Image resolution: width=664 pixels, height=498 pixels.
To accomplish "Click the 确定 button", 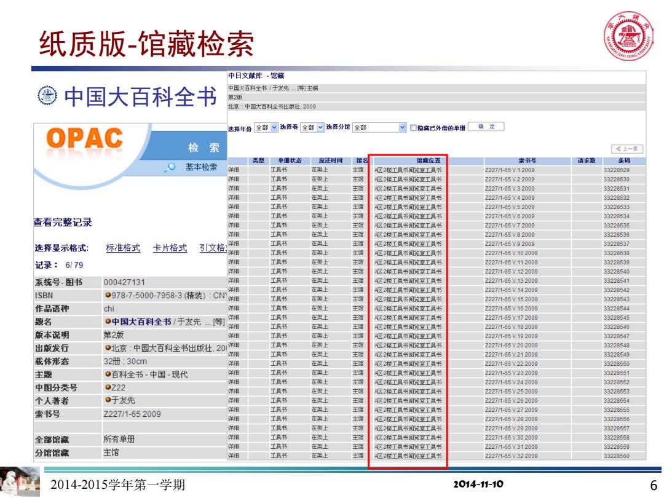I will 486,127.
